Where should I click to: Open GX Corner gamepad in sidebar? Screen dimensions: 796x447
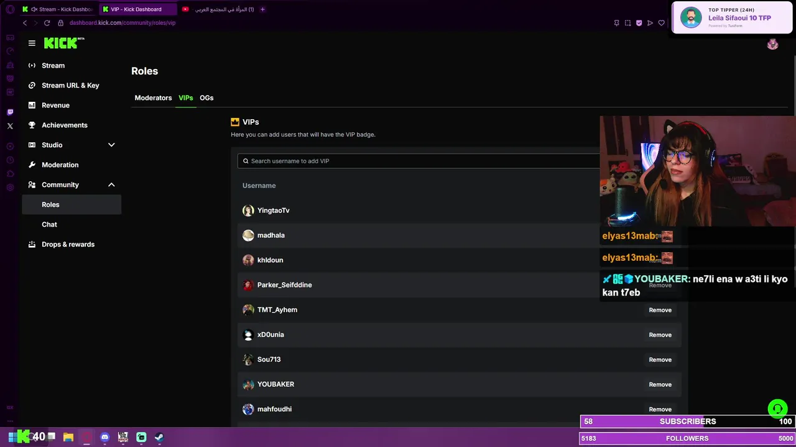10,38
